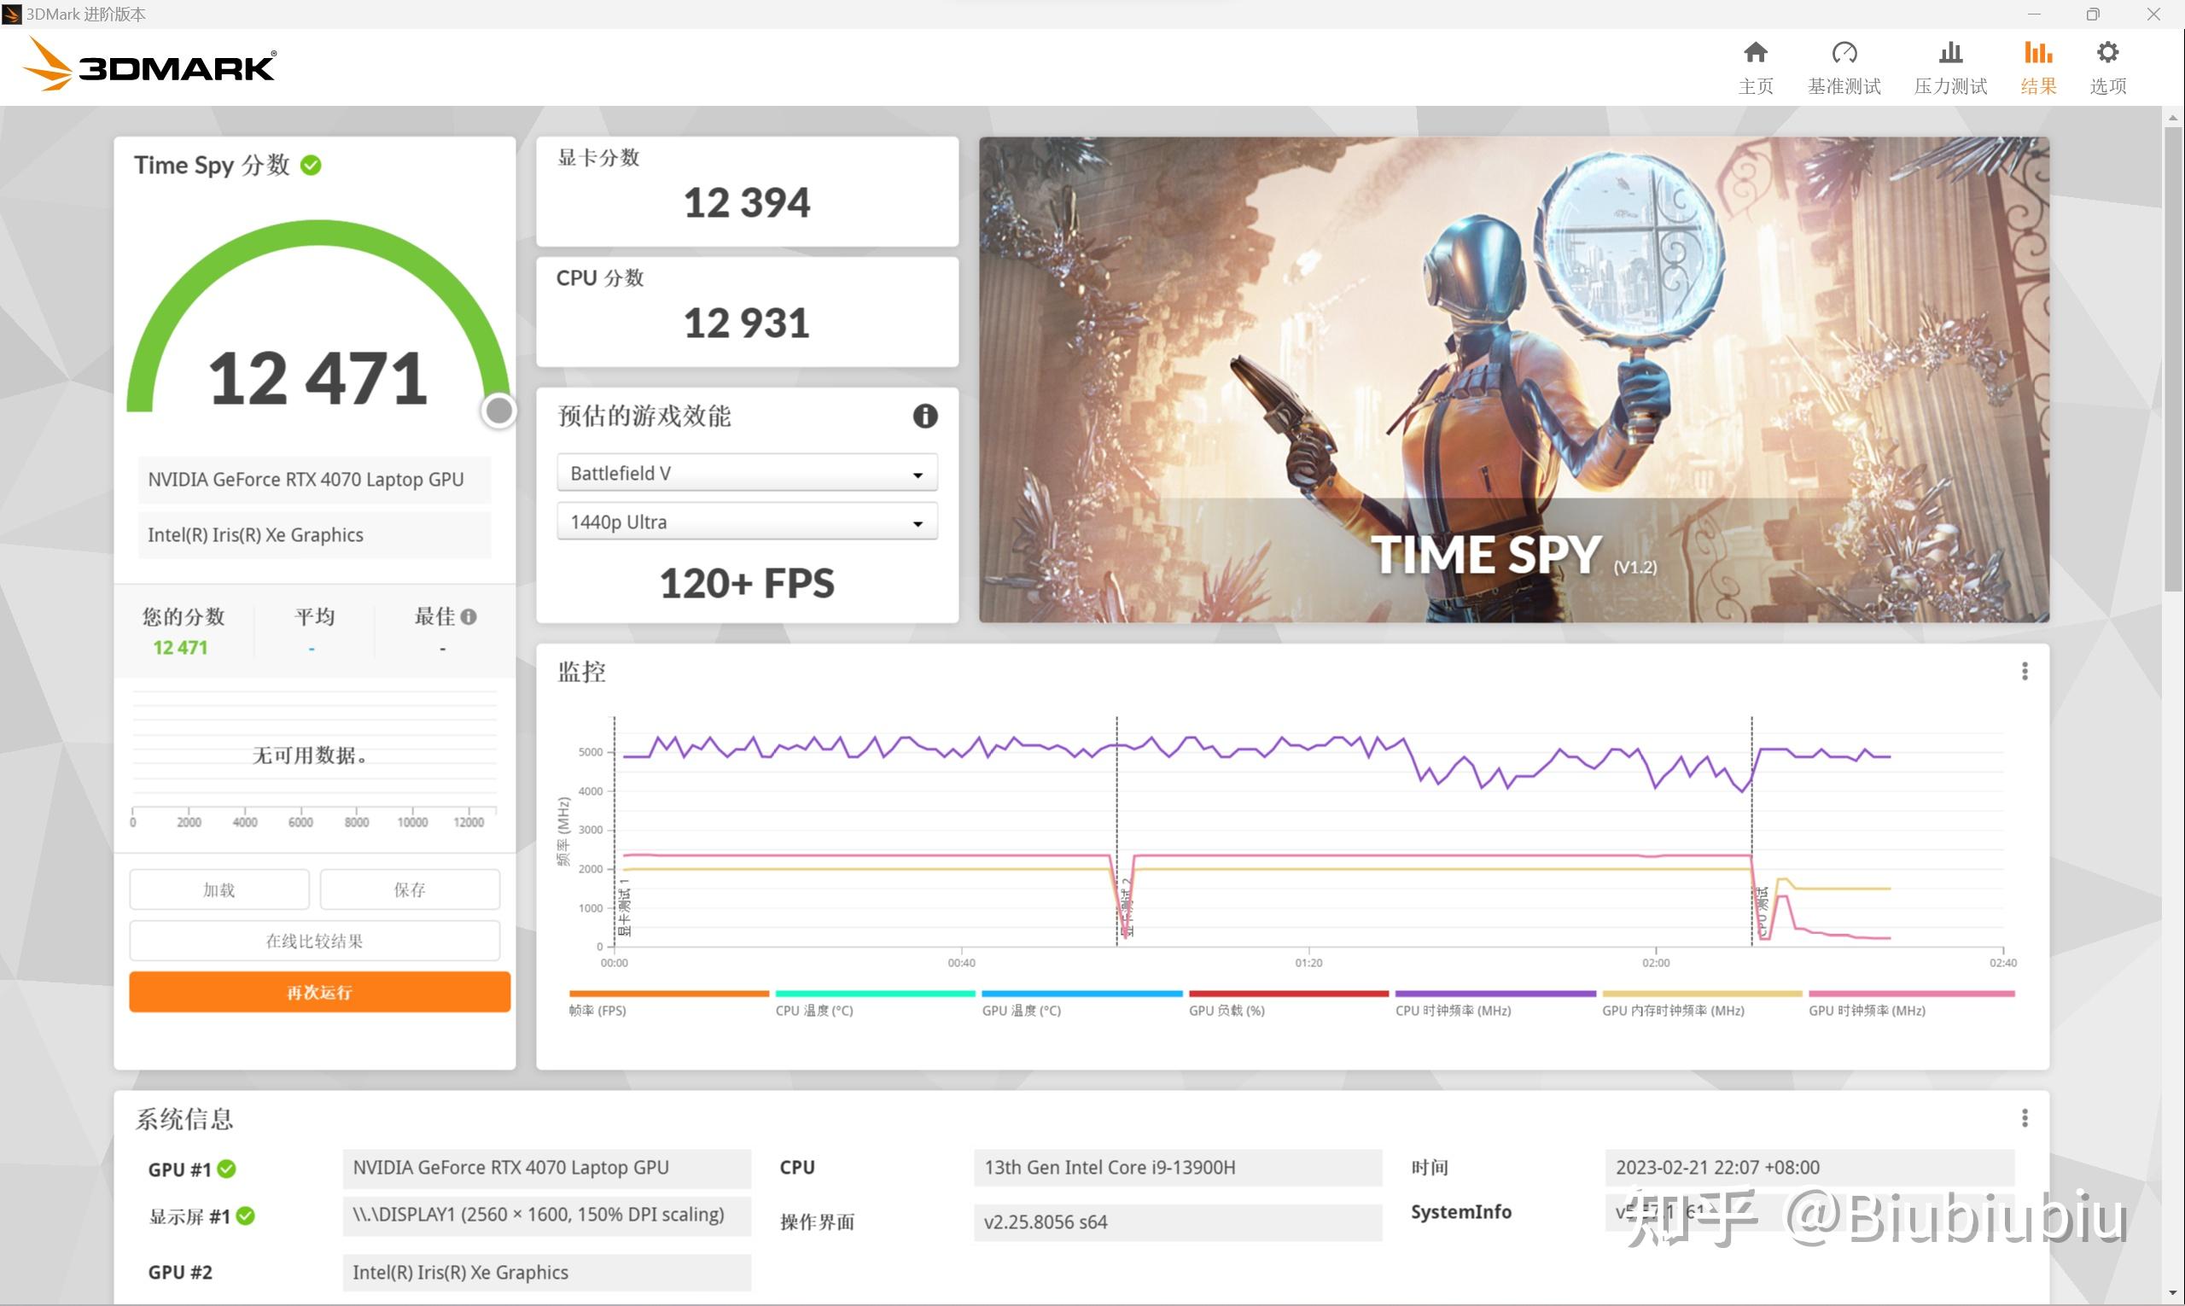Click the info icon beside 预估的游戏效能
Image resolution: width=2185 pixels, height=1306 pixels.
[924, 416]
